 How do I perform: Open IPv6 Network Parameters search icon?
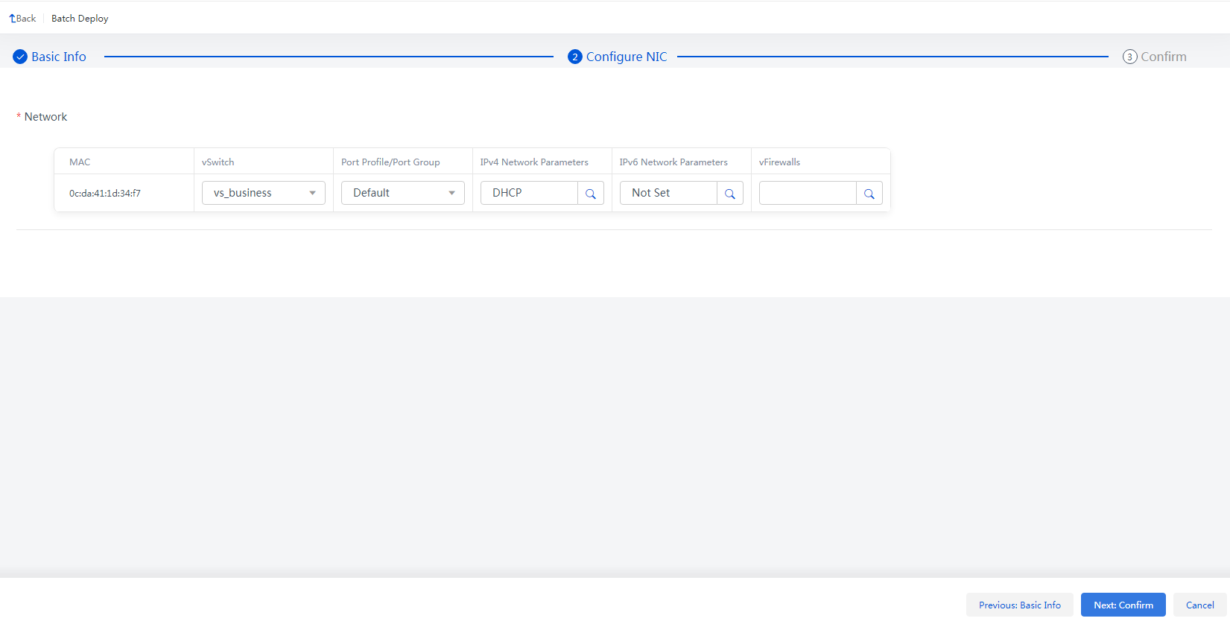click(x=730, y=194)
